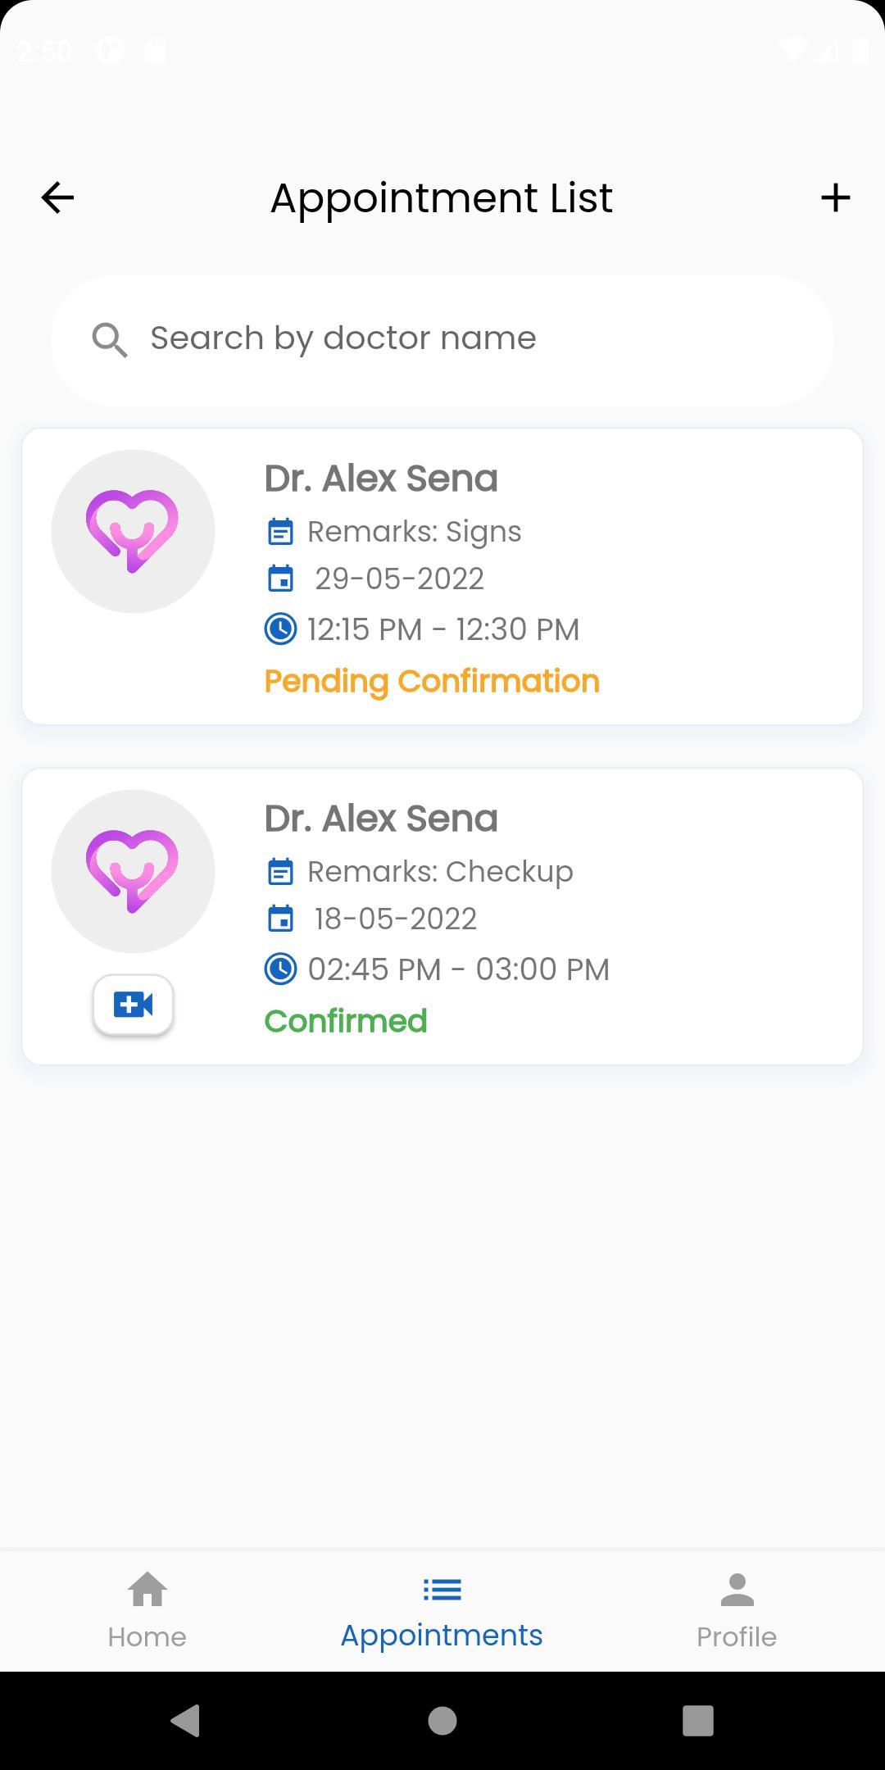The image size is (885, 1770).
Task: Click calendar icon beside 29-05-2022
Action: (280, 579)
